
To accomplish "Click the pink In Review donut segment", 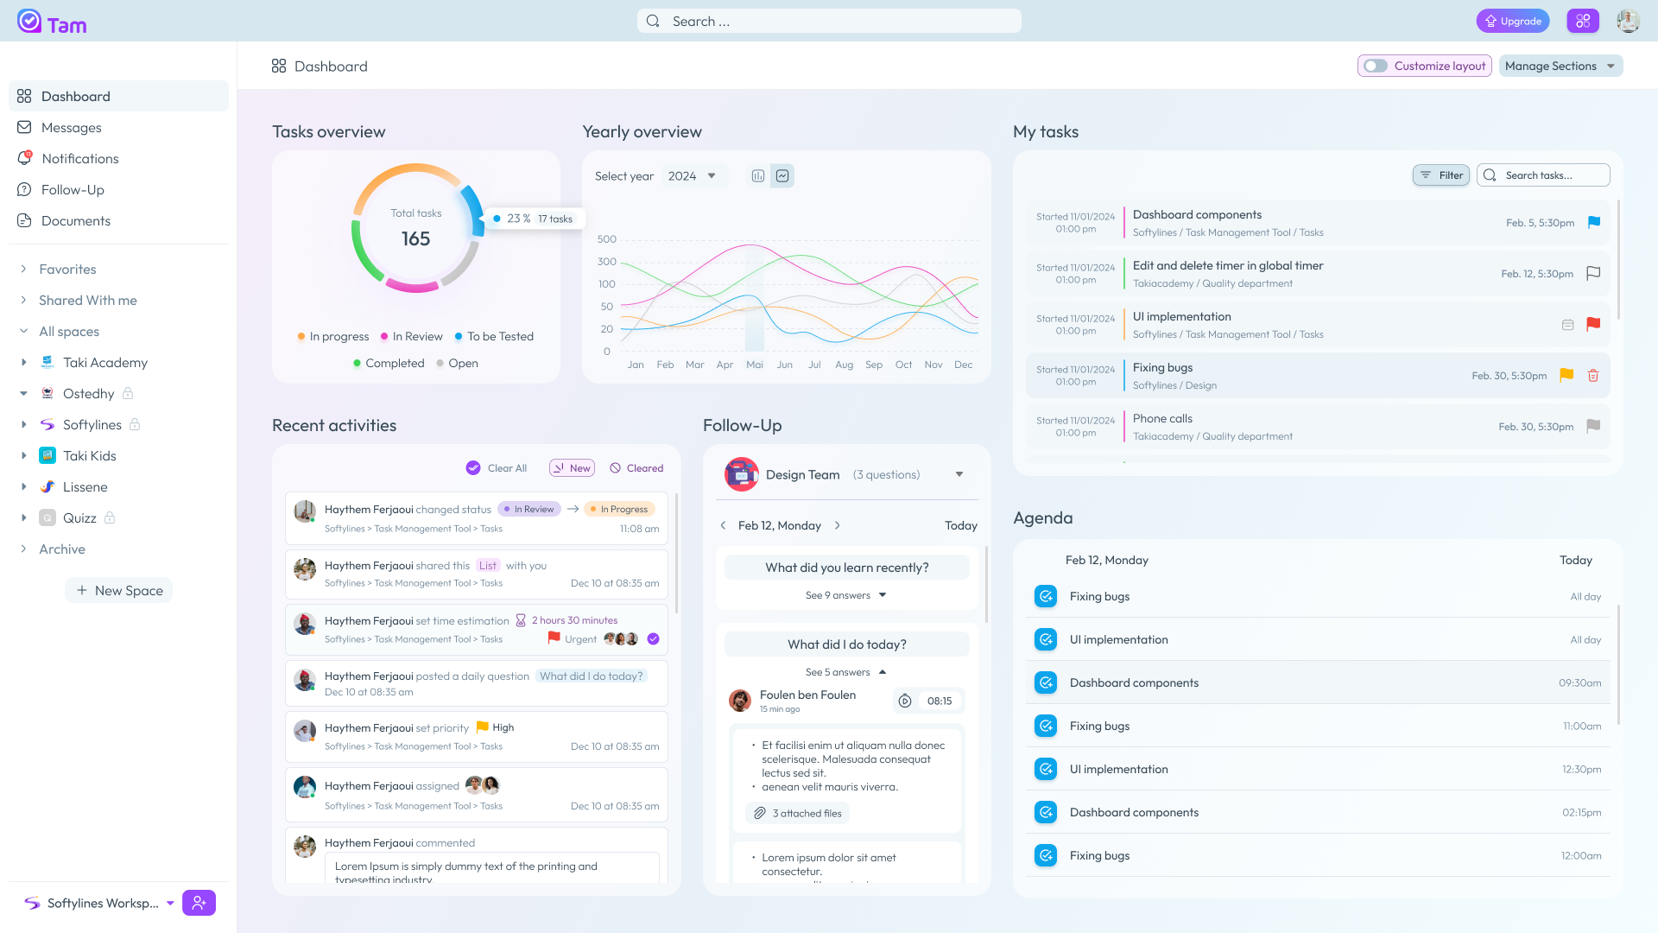I will pyautogui.click(x=412, y=286).
